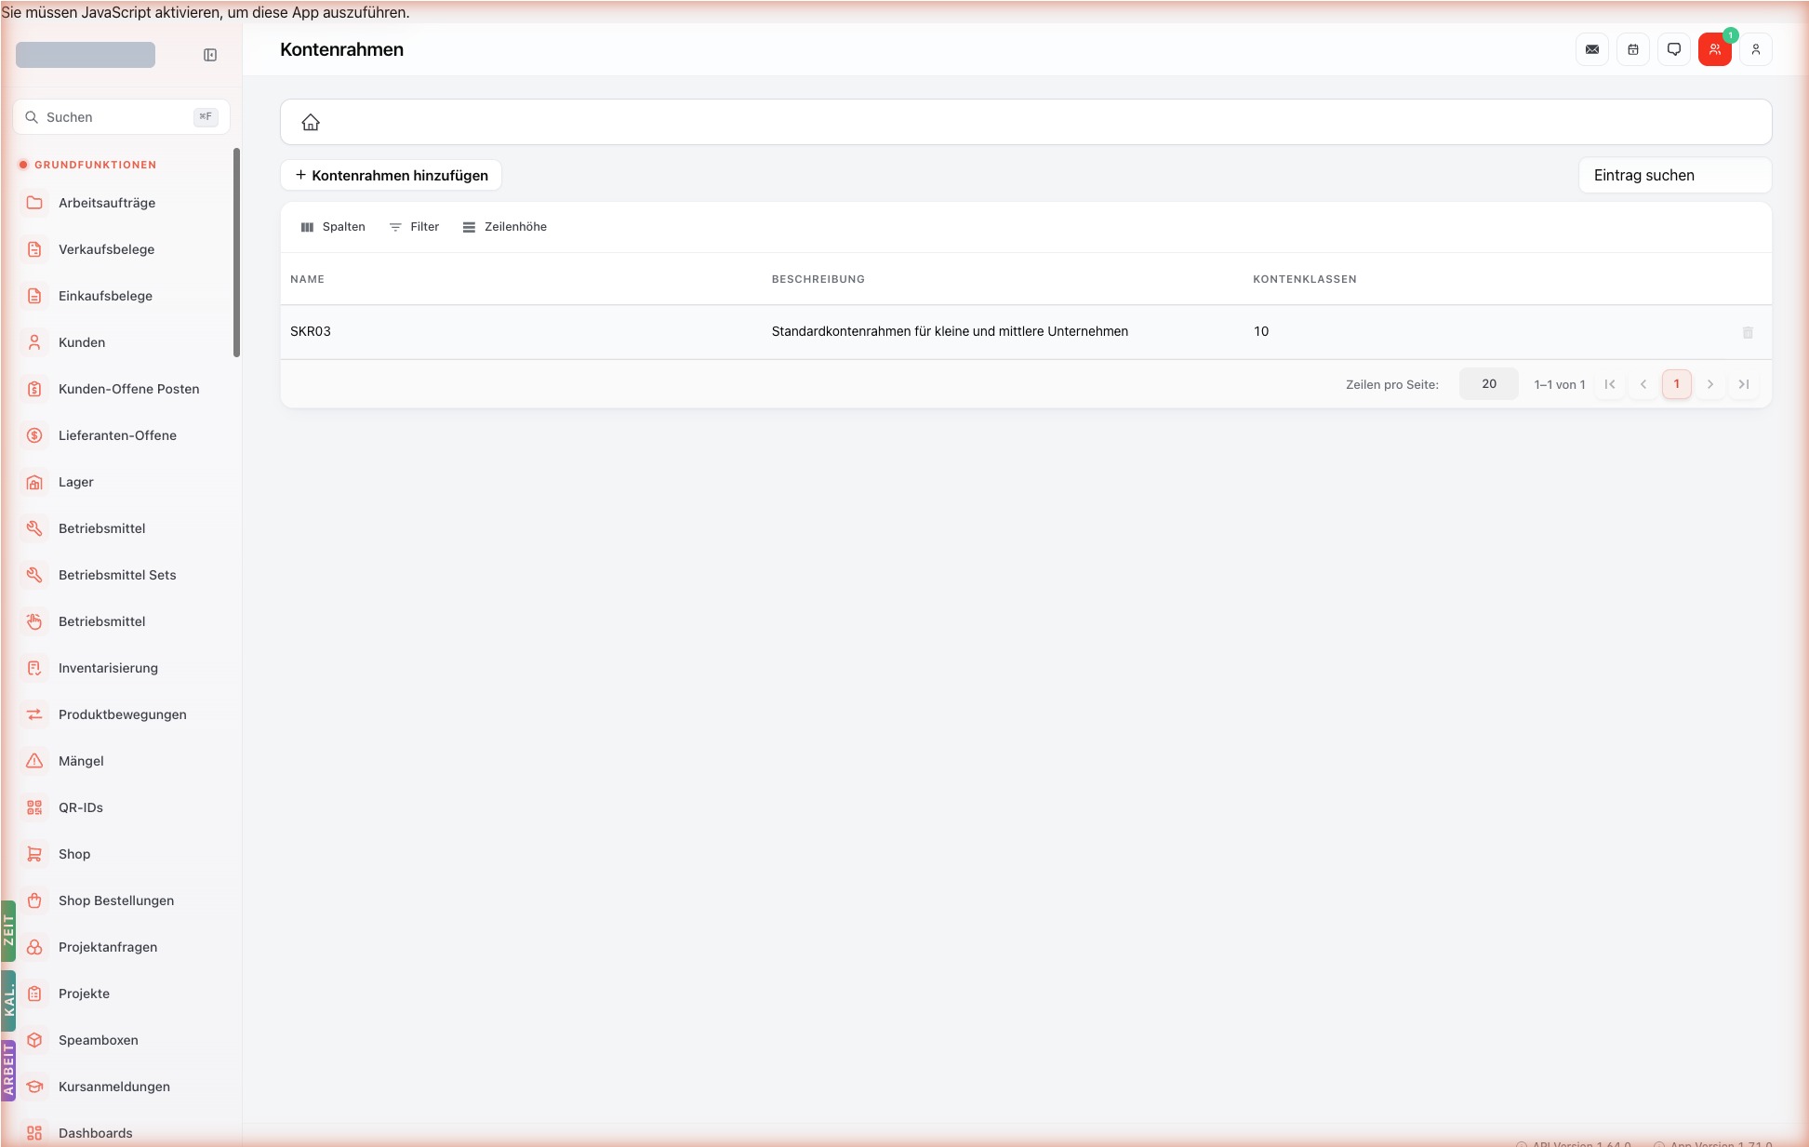Click the Mängel warning triangle icon

click(34, 761)
